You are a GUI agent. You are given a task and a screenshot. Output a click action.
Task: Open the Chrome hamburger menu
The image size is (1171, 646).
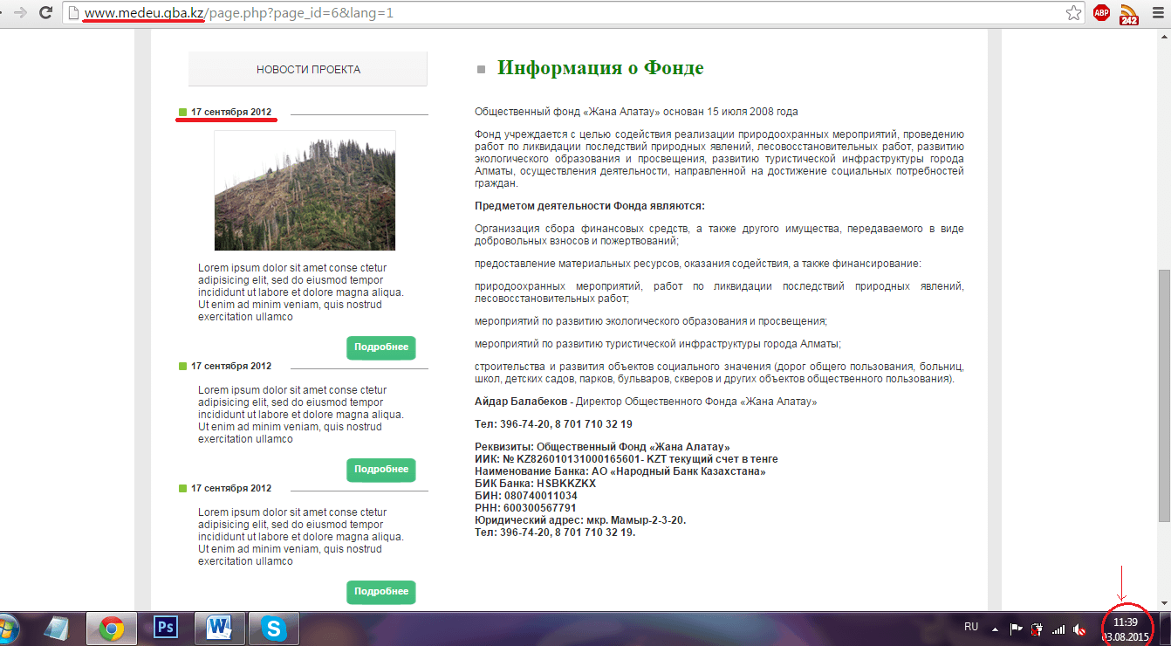pos(1160,13)
